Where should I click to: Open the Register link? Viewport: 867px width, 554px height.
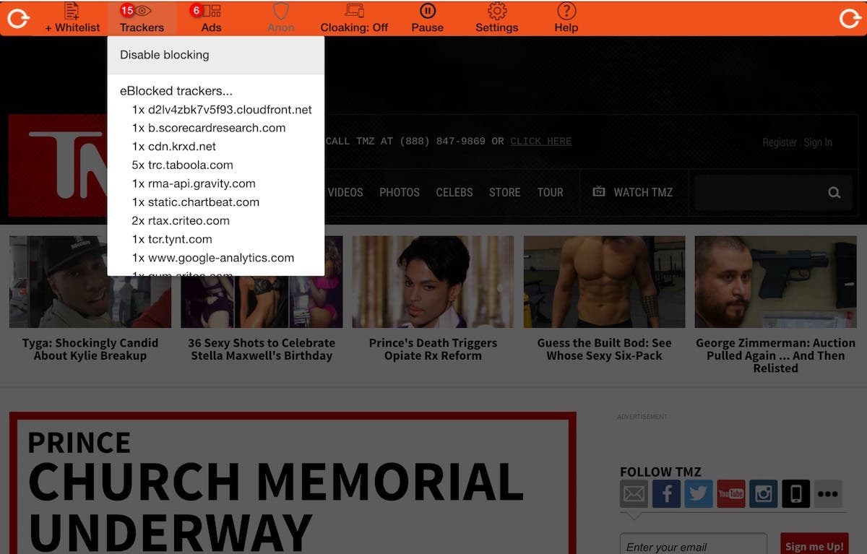click(780, 142)
